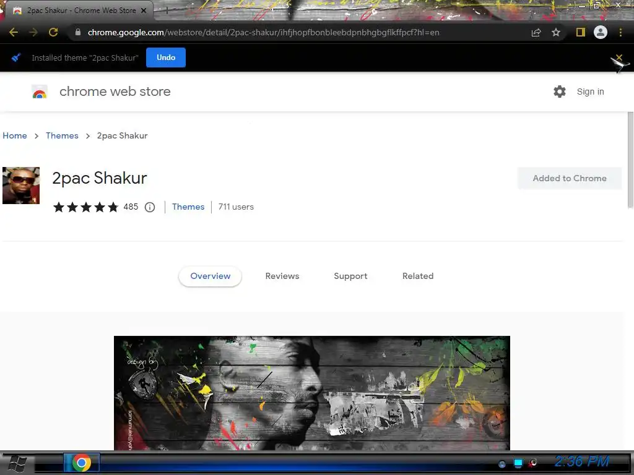Open the Themes category link beside ratings

click(188, 207)
